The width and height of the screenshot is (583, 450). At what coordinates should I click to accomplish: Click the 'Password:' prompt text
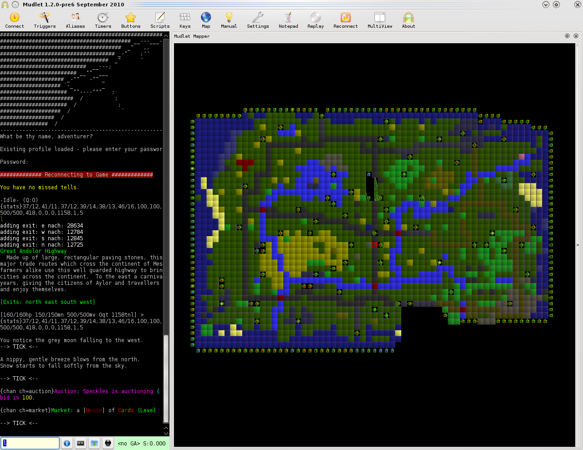(x=14, y=162)
